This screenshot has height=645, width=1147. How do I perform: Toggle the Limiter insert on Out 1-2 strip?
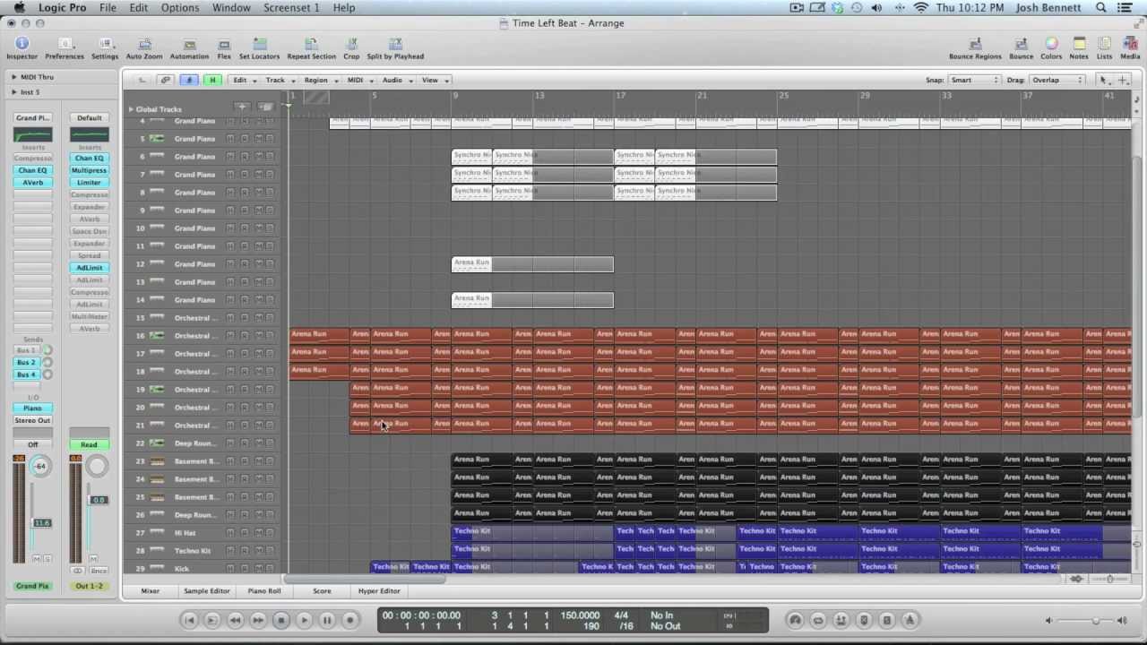click(89, 183)
